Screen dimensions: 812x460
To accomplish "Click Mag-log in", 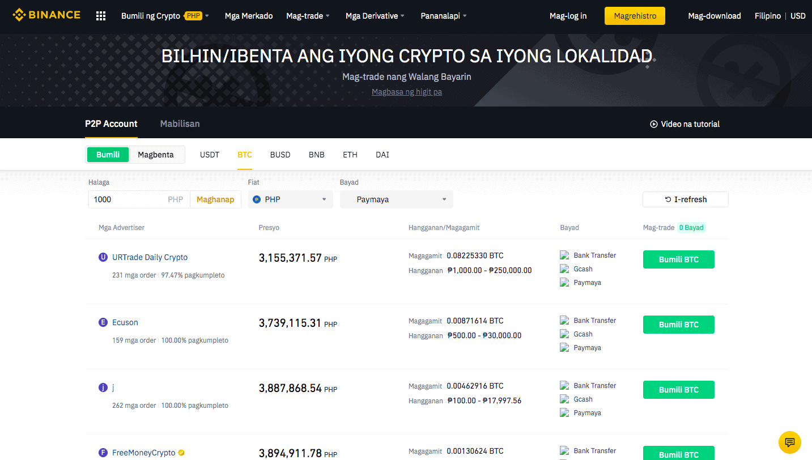I will [568, 16].
